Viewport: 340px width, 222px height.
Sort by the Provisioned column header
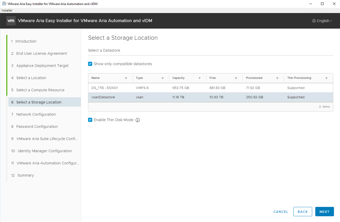coord(254,78)
